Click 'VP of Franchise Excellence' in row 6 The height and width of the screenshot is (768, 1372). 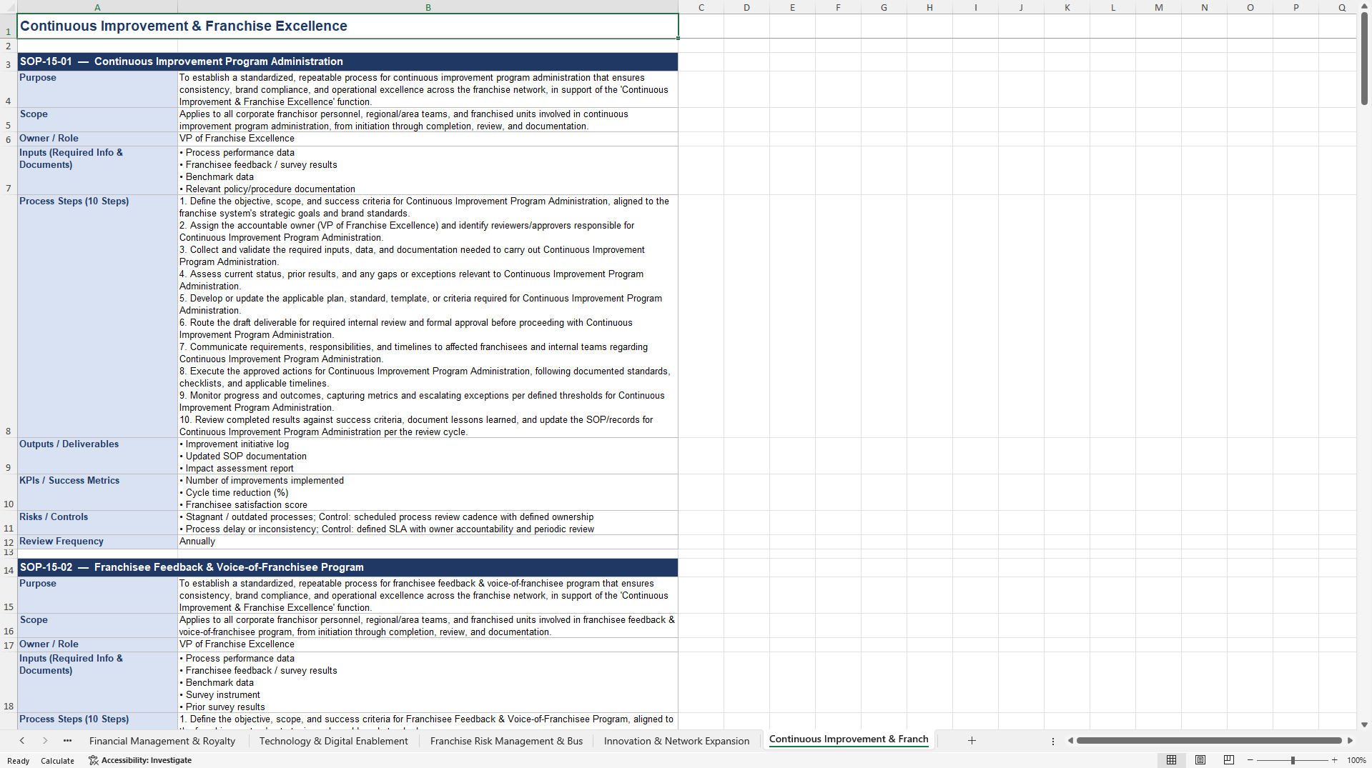click(428, 139)
